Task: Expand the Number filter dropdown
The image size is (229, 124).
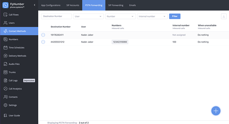Action: click(120, 16)
